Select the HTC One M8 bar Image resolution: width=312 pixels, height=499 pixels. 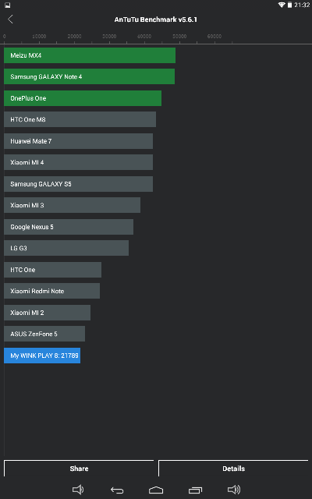pos(80,119)
